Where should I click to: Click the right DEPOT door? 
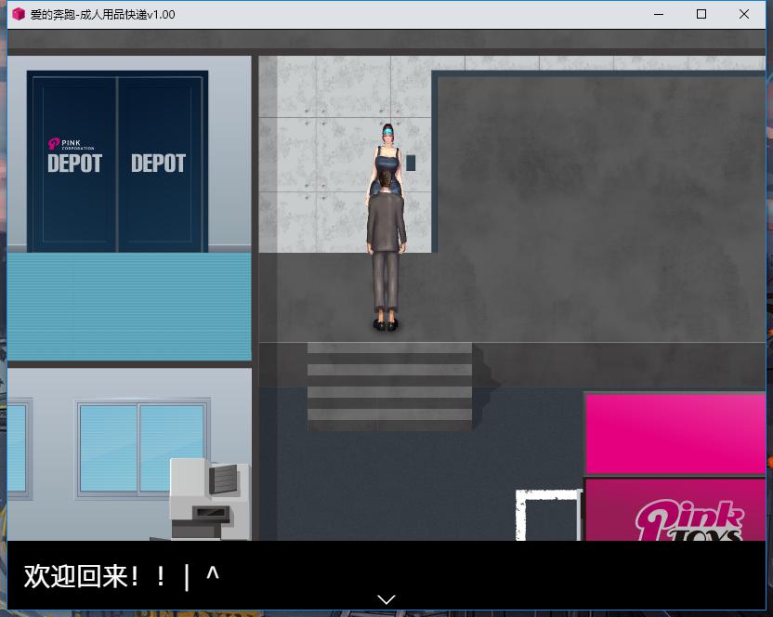(x=159, y=163)
